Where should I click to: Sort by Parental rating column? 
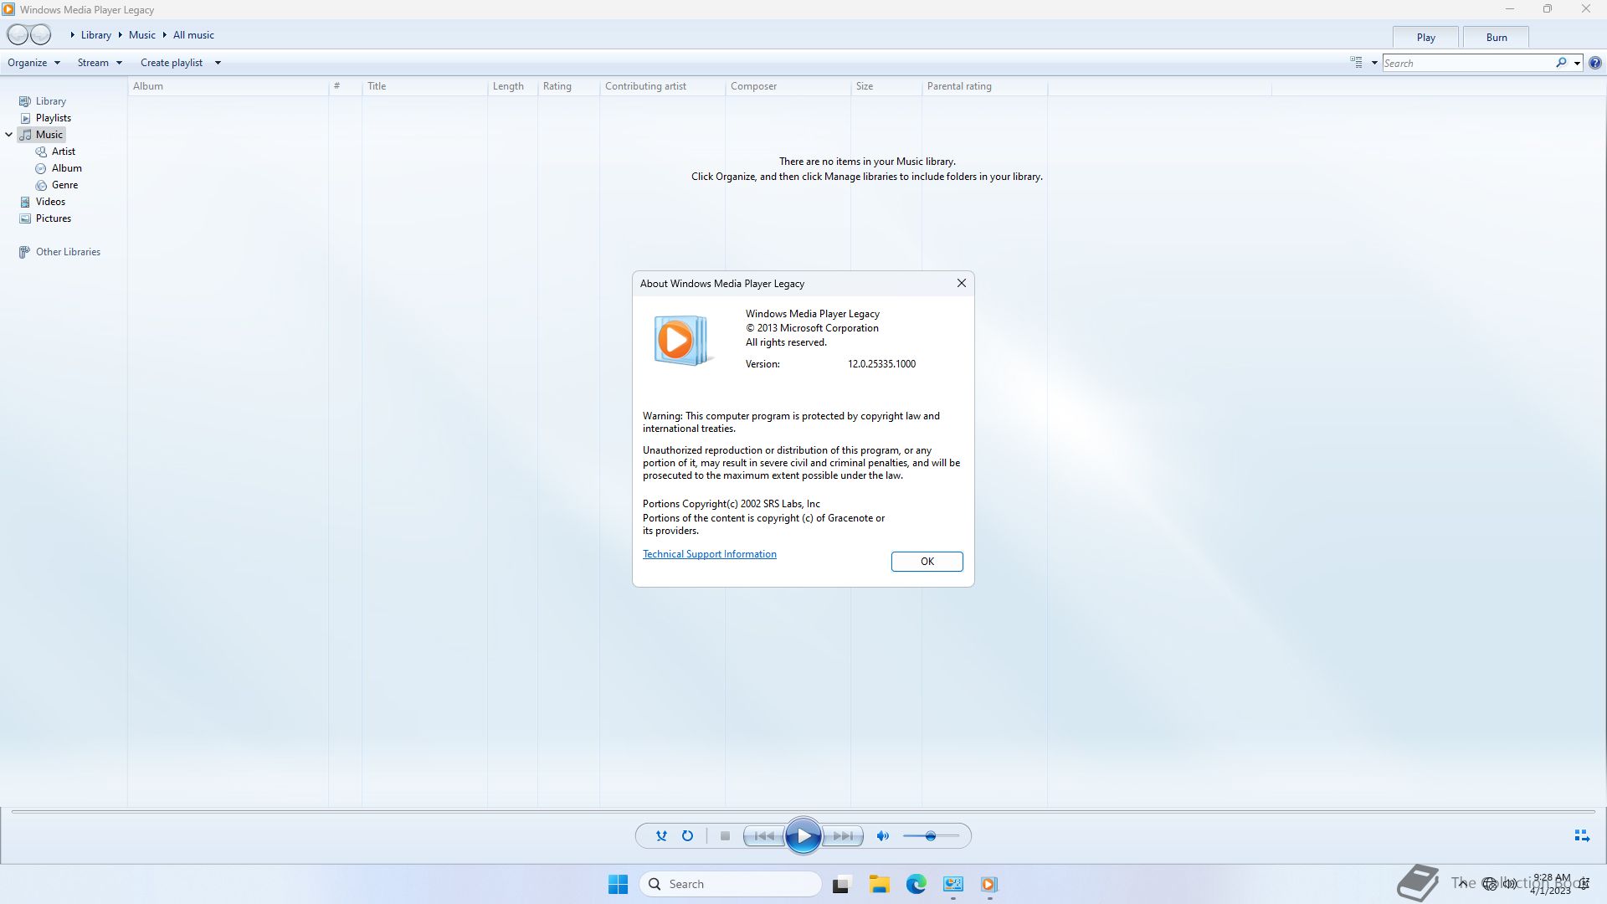pos(984,86)
